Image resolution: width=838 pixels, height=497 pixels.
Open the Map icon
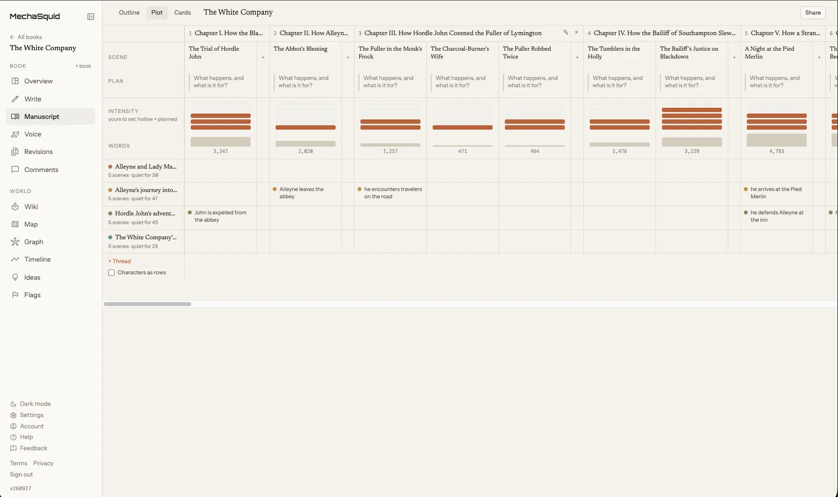point(15,224)
